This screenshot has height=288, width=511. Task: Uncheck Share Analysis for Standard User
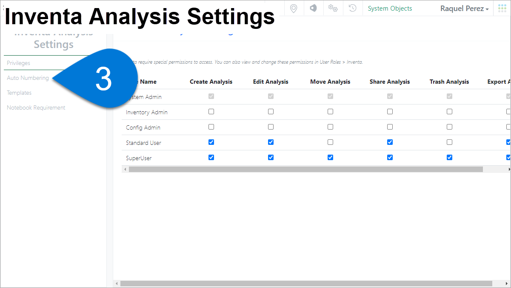(390, 142)
